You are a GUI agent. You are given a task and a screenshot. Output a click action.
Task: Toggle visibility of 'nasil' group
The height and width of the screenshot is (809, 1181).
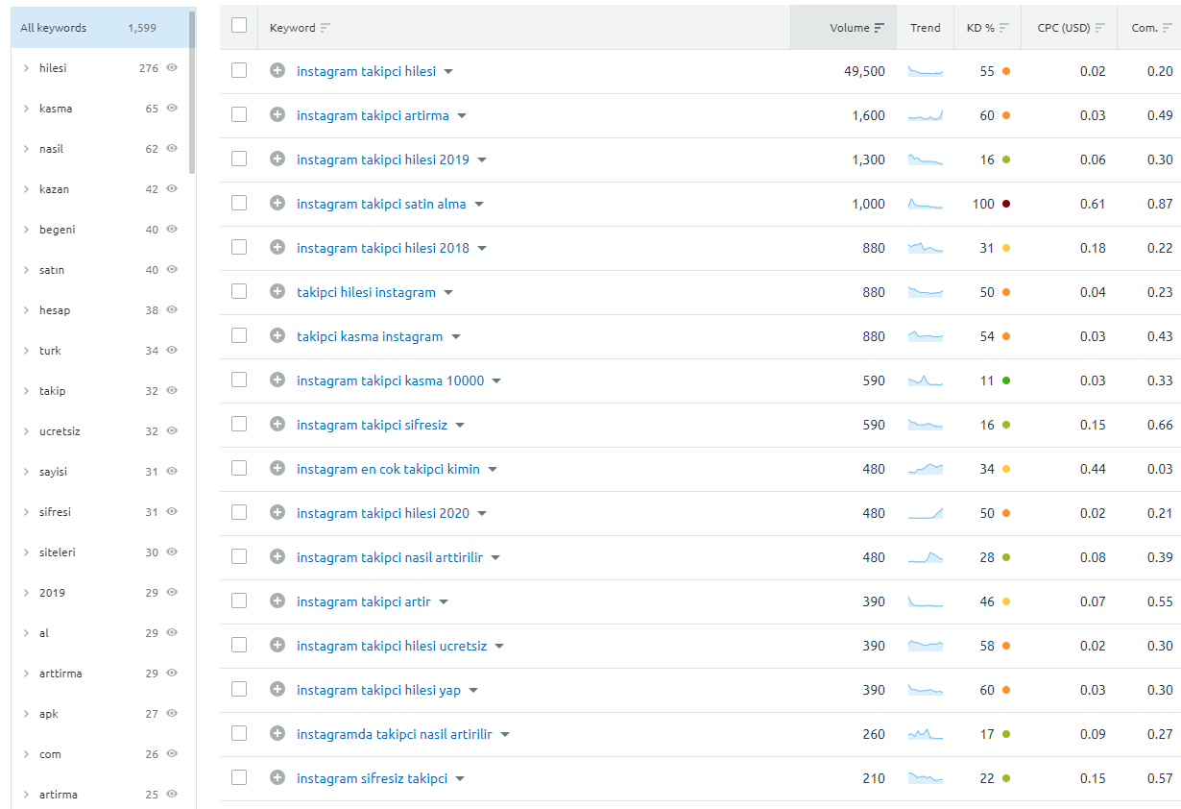point(172,149)
